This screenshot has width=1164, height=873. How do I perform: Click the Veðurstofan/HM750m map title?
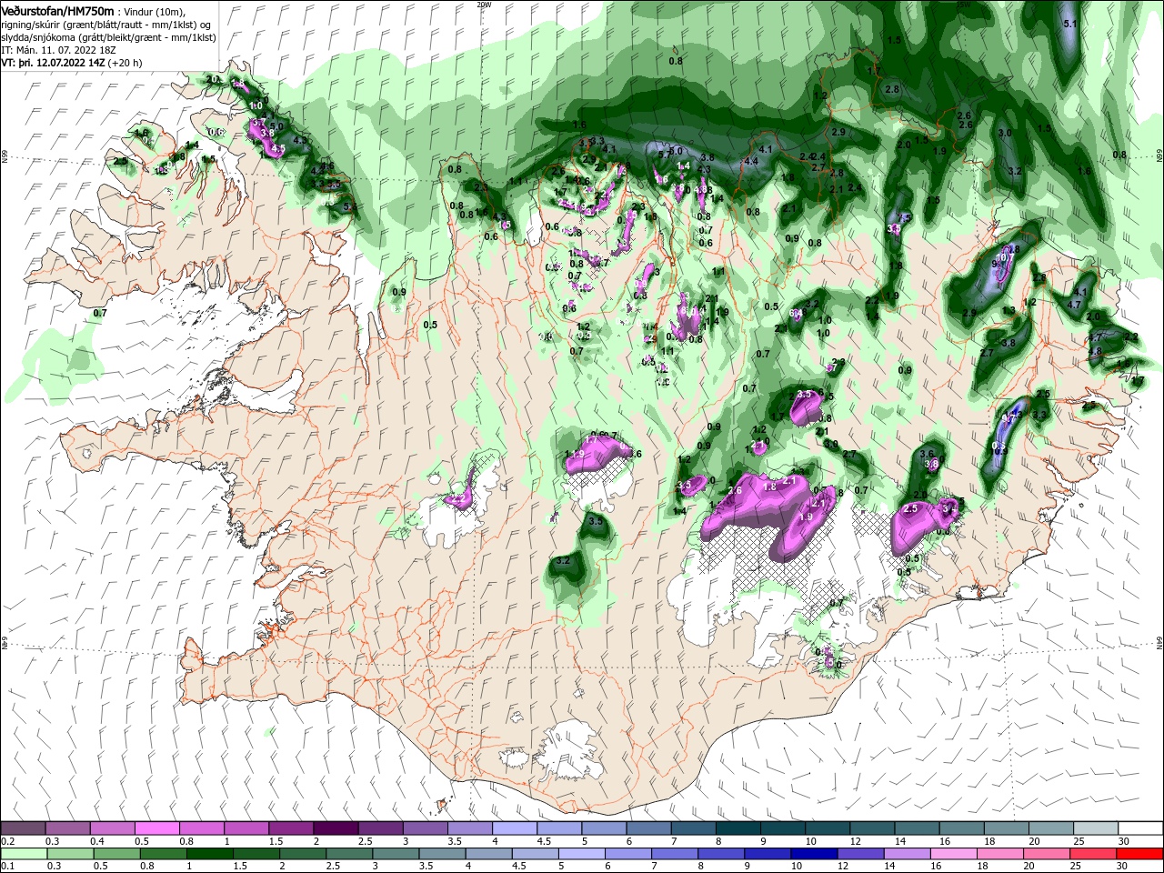pyautogui.click(x=57, y=10)
